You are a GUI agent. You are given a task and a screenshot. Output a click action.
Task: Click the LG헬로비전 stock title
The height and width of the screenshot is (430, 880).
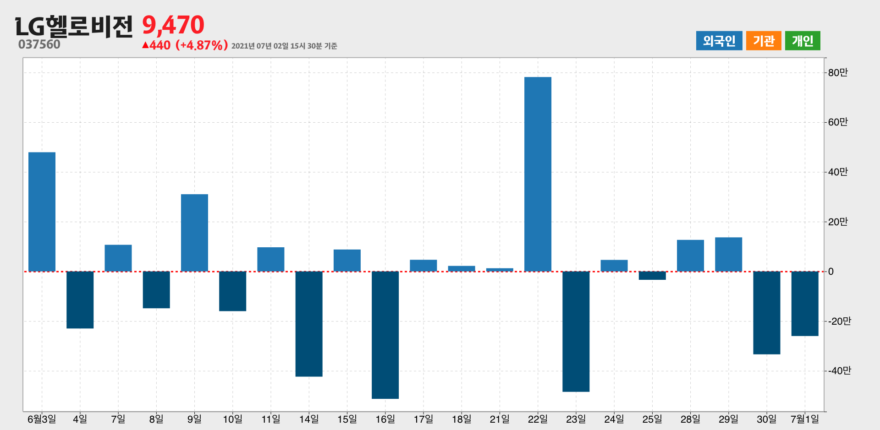pos(74,26)
